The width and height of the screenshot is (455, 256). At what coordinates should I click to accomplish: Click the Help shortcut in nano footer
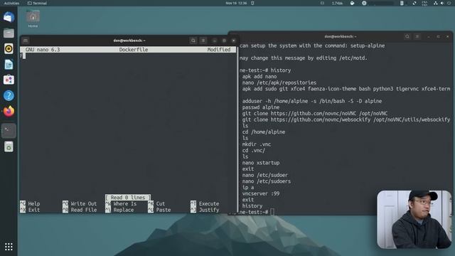click(x=30, y=204)
